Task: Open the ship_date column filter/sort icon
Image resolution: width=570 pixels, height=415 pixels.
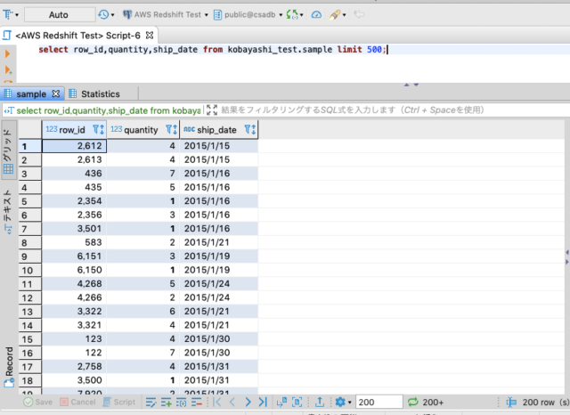Action: tap(250, 129)
